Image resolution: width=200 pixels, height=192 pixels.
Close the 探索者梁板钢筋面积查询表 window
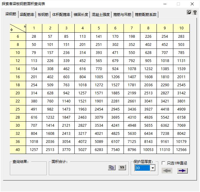[193, 4]
